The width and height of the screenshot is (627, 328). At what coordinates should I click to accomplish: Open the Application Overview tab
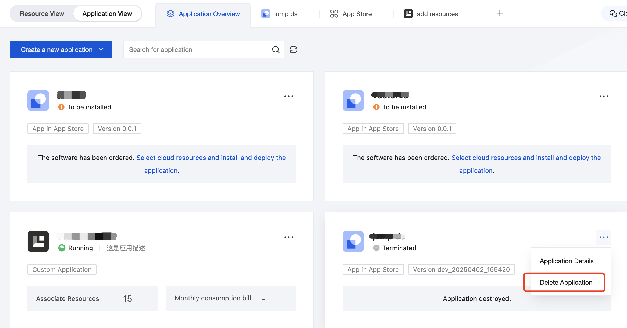pos(203,14)
